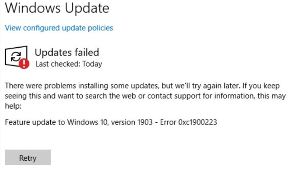The width and height of the screenshot is (292, 172).
Task: Click the red error exclamation badge
Action: click(x=24, y=63)
